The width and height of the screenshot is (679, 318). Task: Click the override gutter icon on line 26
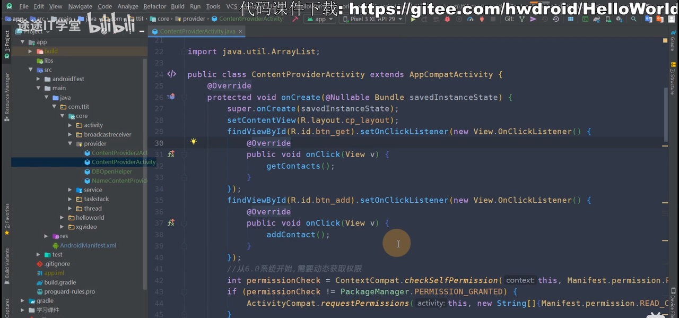coord(171,97)
